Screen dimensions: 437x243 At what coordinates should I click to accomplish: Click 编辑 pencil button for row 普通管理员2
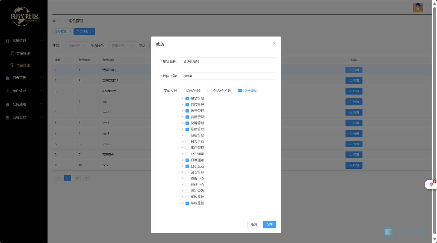click(x=354, y=81)
